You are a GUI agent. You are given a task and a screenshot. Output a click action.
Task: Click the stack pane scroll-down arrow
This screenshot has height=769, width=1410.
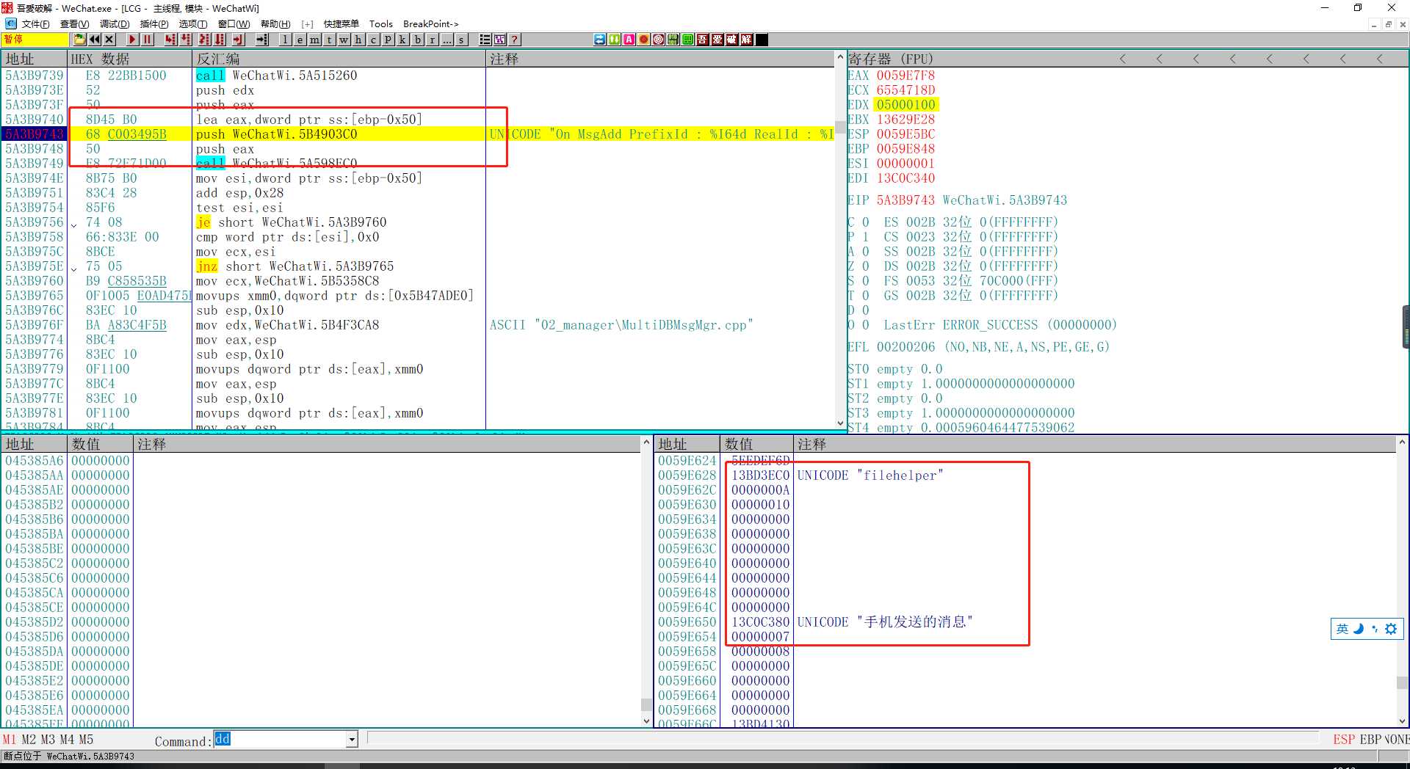[1402, 721]
